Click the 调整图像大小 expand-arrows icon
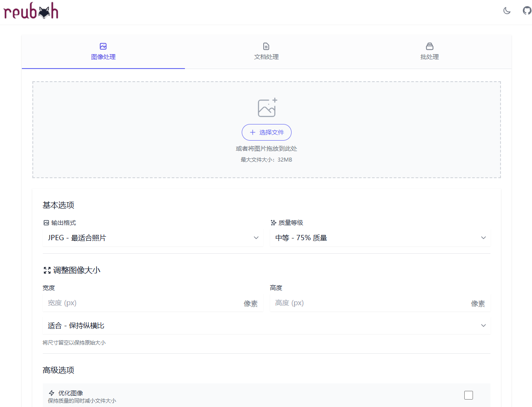The height and width of the screenshot is (407, 532). pyautogui.click(x=47, y=270)
